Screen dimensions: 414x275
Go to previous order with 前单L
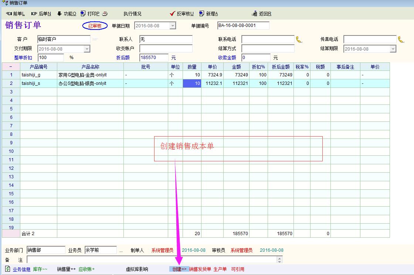pyautogui.click(x=16, y=14)
